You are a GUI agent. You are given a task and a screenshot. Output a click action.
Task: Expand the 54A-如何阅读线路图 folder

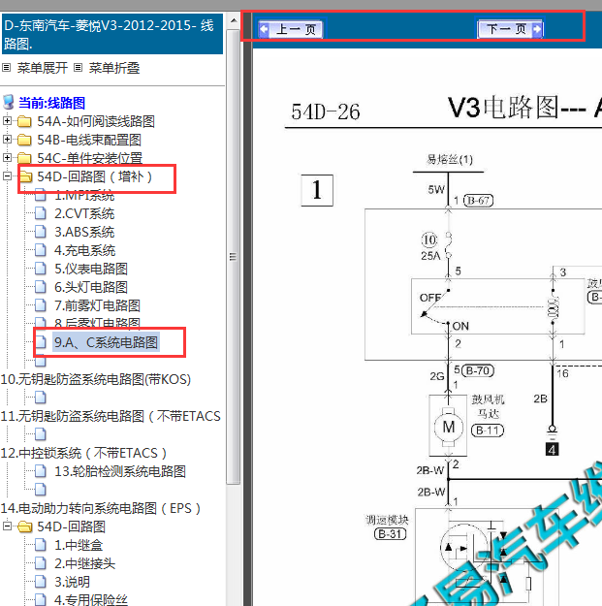click(7, 121)
